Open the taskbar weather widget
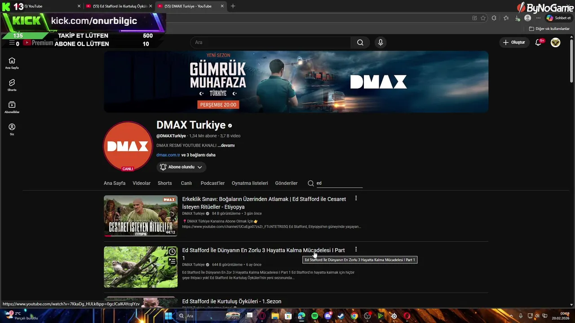This screenshot has width=575, height=323. (x=22, y=316)
